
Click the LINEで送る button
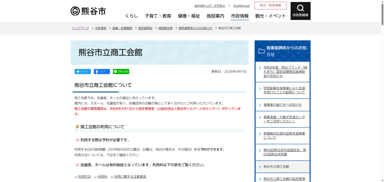click(121, 72)
